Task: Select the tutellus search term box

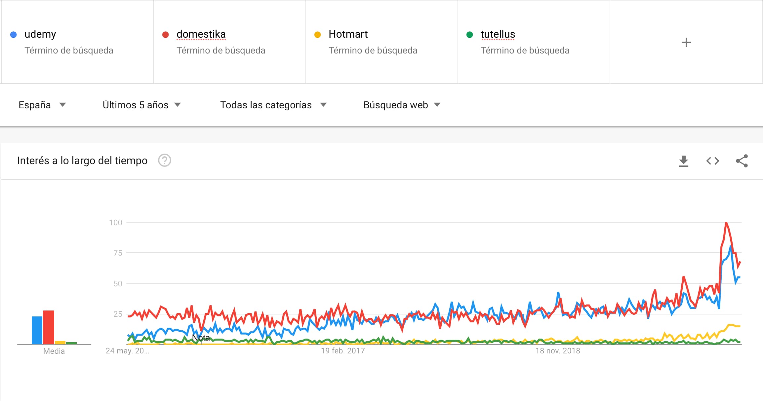Action: point(534,42)
